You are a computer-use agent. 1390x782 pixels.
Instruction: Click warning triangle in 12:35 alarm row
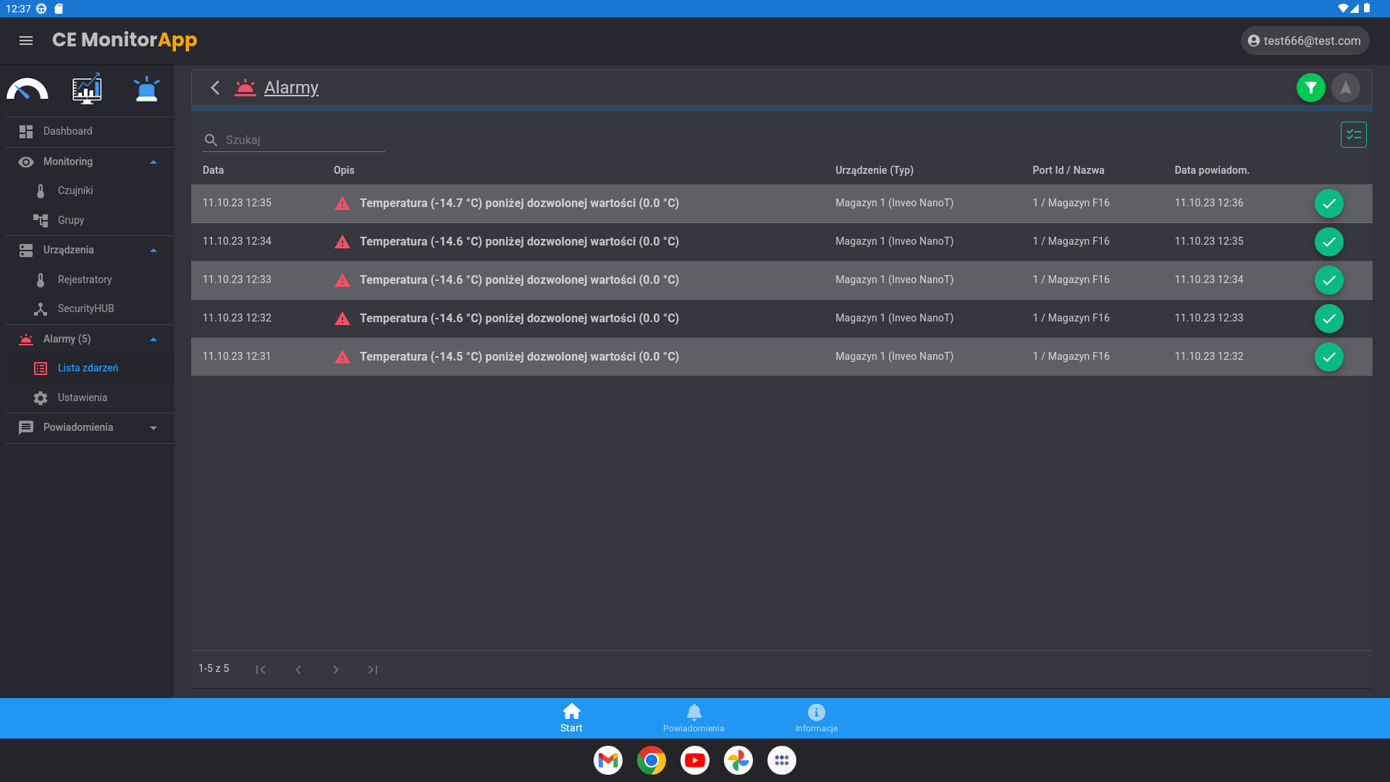(342, 203)
